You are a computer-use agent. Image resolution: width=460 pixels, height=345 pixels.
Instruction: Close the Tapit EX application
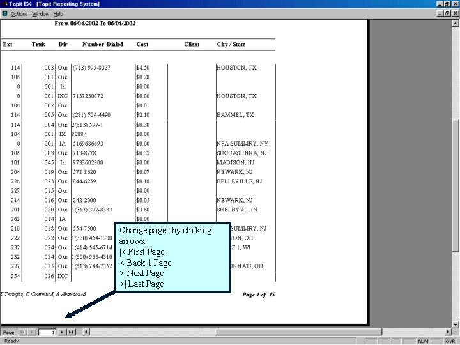[456, 4]
